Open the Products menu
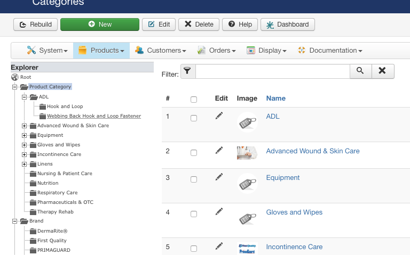Viewport: 410px width, 255px height. tap(101, 51)
